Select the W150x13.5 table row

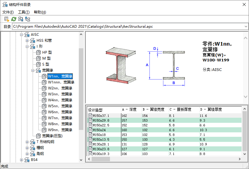click(x=164, y=139)
